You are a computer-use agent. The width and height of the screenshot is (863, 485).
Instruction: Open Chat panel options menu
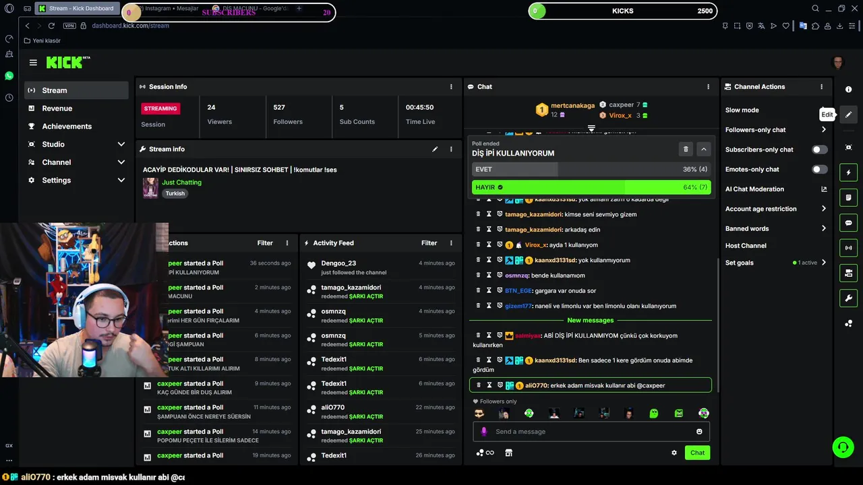[708, 87]
